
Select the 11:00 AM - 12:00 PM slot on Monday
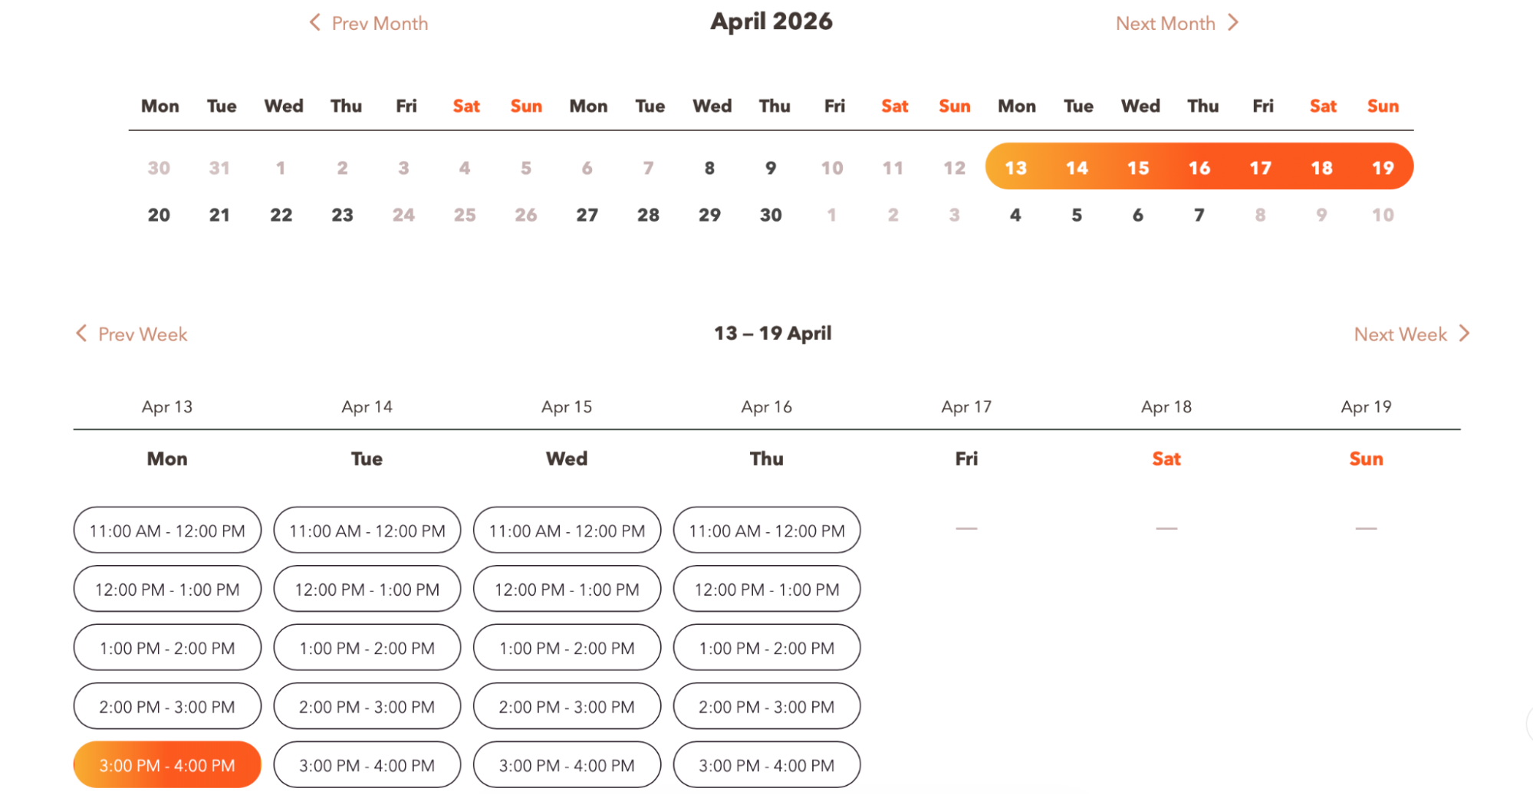click(x=166, y=530)
